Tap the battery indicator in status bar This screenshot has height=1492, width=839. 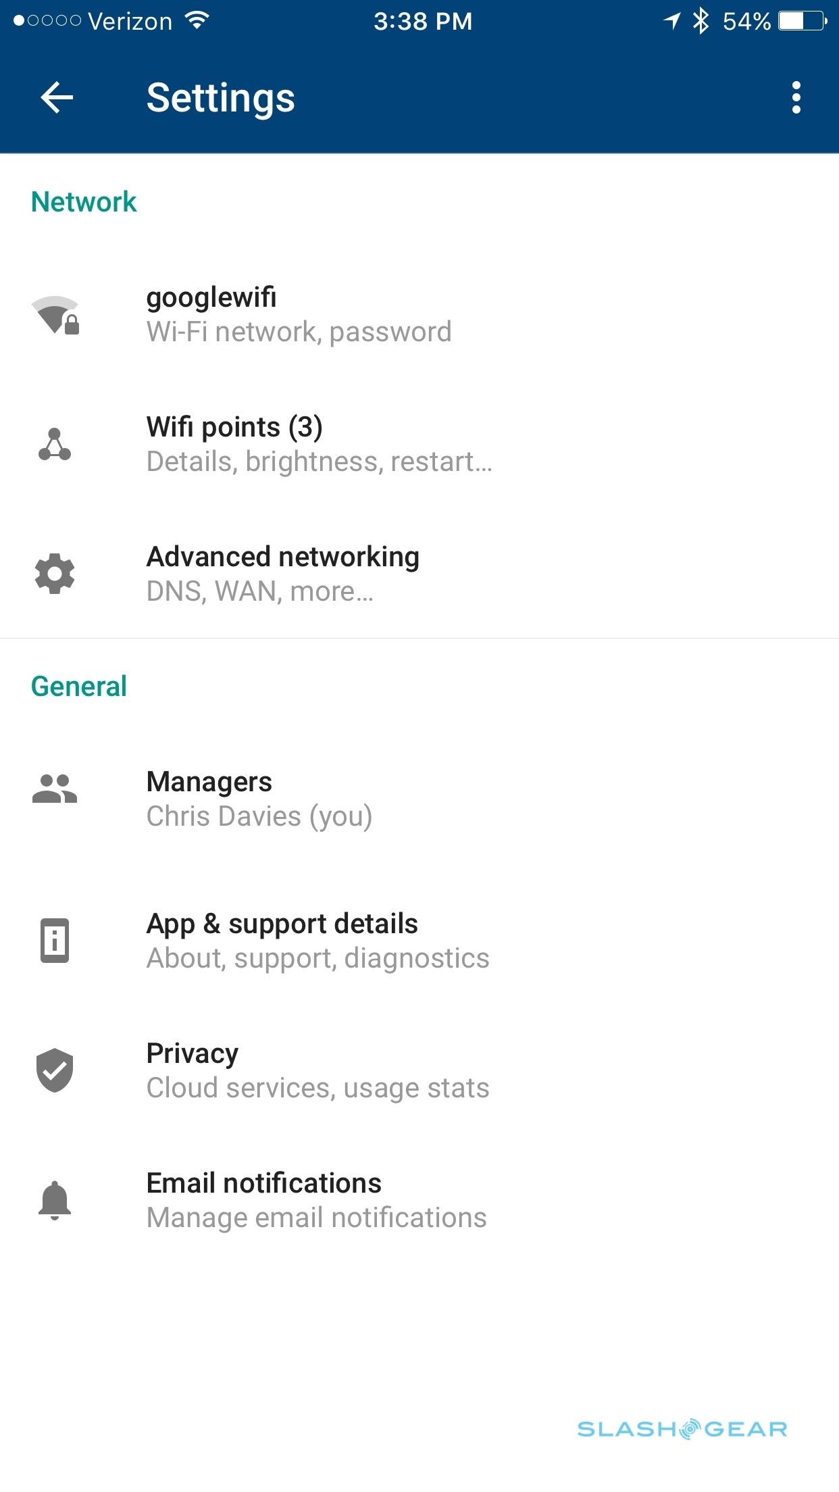pyautogui.click(x=802, y=22)
